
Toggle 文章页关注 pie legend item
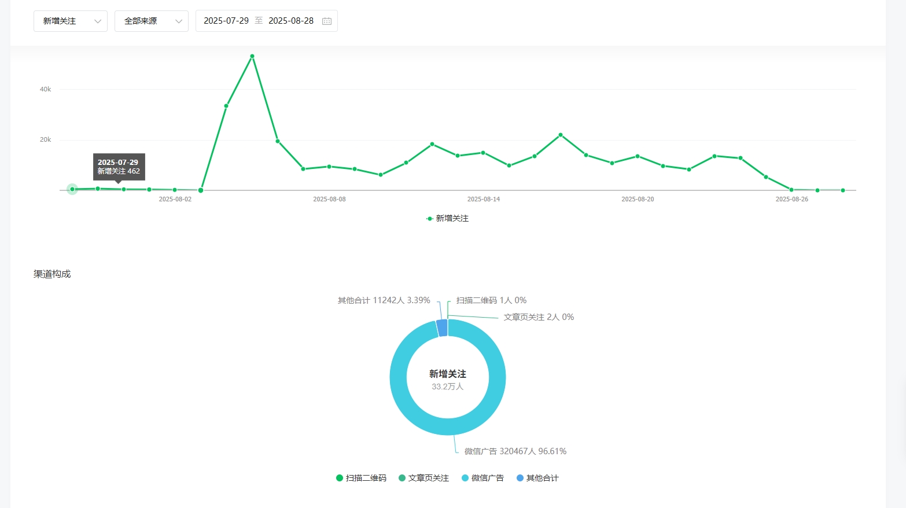423,478
